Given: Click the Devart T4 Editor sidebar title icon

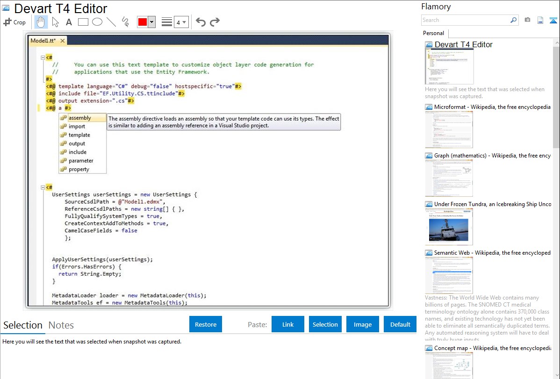Looking at the screenshot, I should [429, 45].
